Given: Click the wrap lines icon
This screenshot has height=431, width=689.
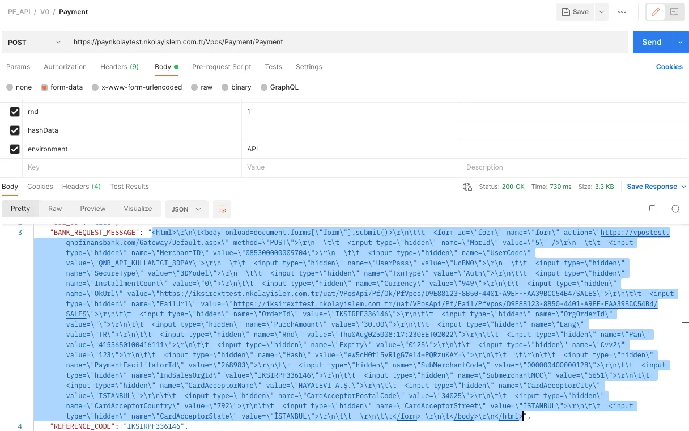Looking at the screenshot, I should pyautogui.click(x=222, y=209).
